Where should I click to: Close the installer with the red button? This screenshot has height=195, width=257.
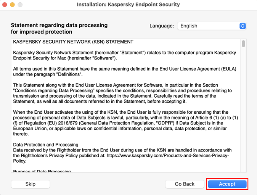click(x=5, y=5)
